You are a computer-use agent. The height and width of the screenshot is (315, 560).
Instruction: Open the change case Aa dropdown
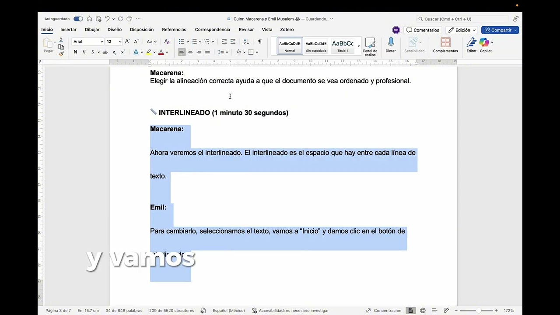(151, 42)
